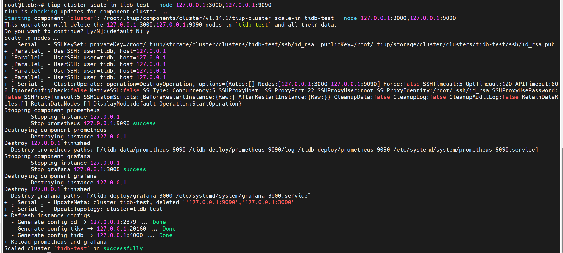
Task: Click the /tidb-deploy/prometheus-9090/log path
Action: 242,150
